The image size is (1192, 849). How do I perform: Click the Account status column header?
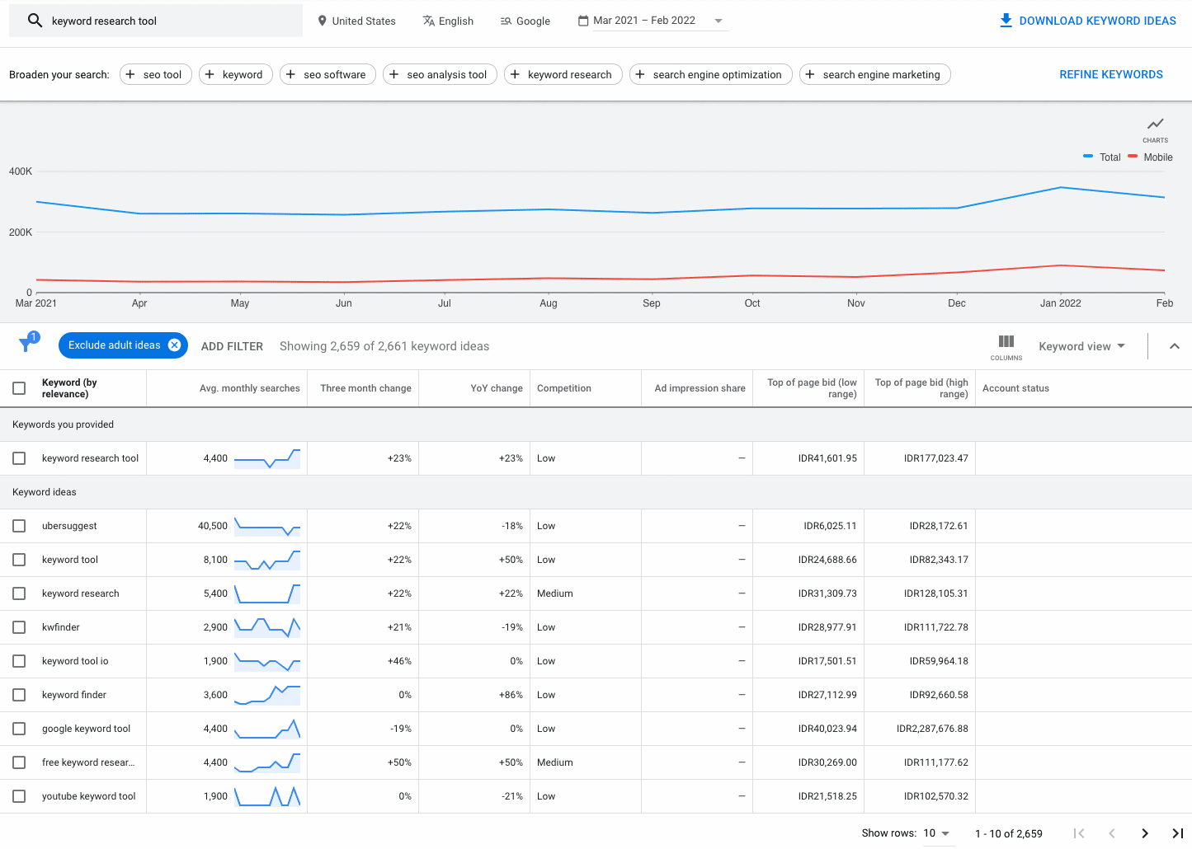pos(1015,388)
